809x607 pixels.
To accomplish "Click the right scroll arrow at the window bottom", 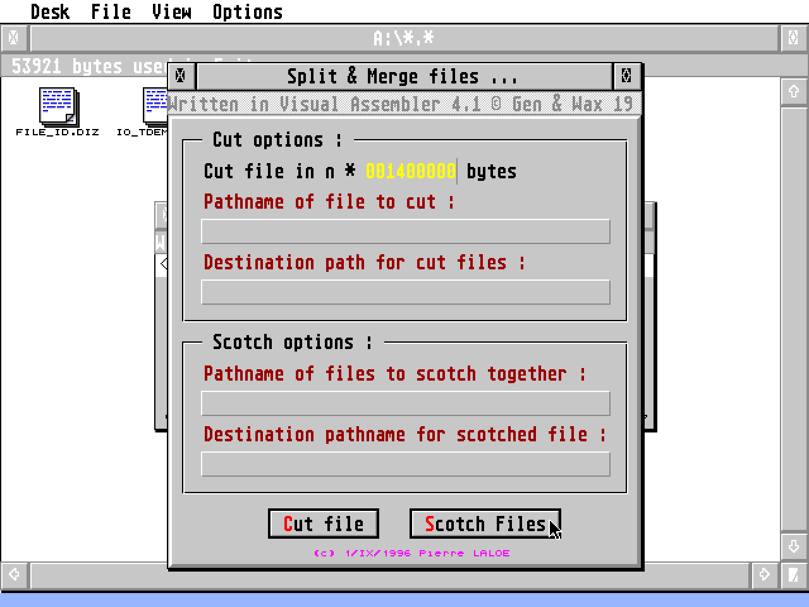I will point(764,576).
